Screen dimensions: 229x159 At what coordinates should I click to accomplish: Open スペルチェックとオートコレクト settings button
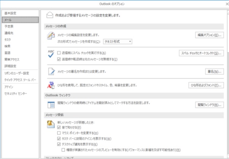tap(201, 53)
